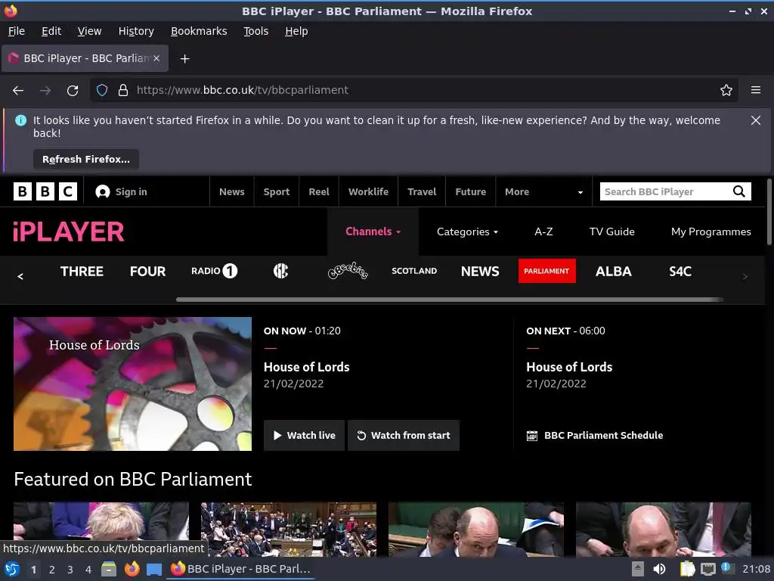
Task: Open the Firefox hamburger application menu
Action: click(756, 91)
